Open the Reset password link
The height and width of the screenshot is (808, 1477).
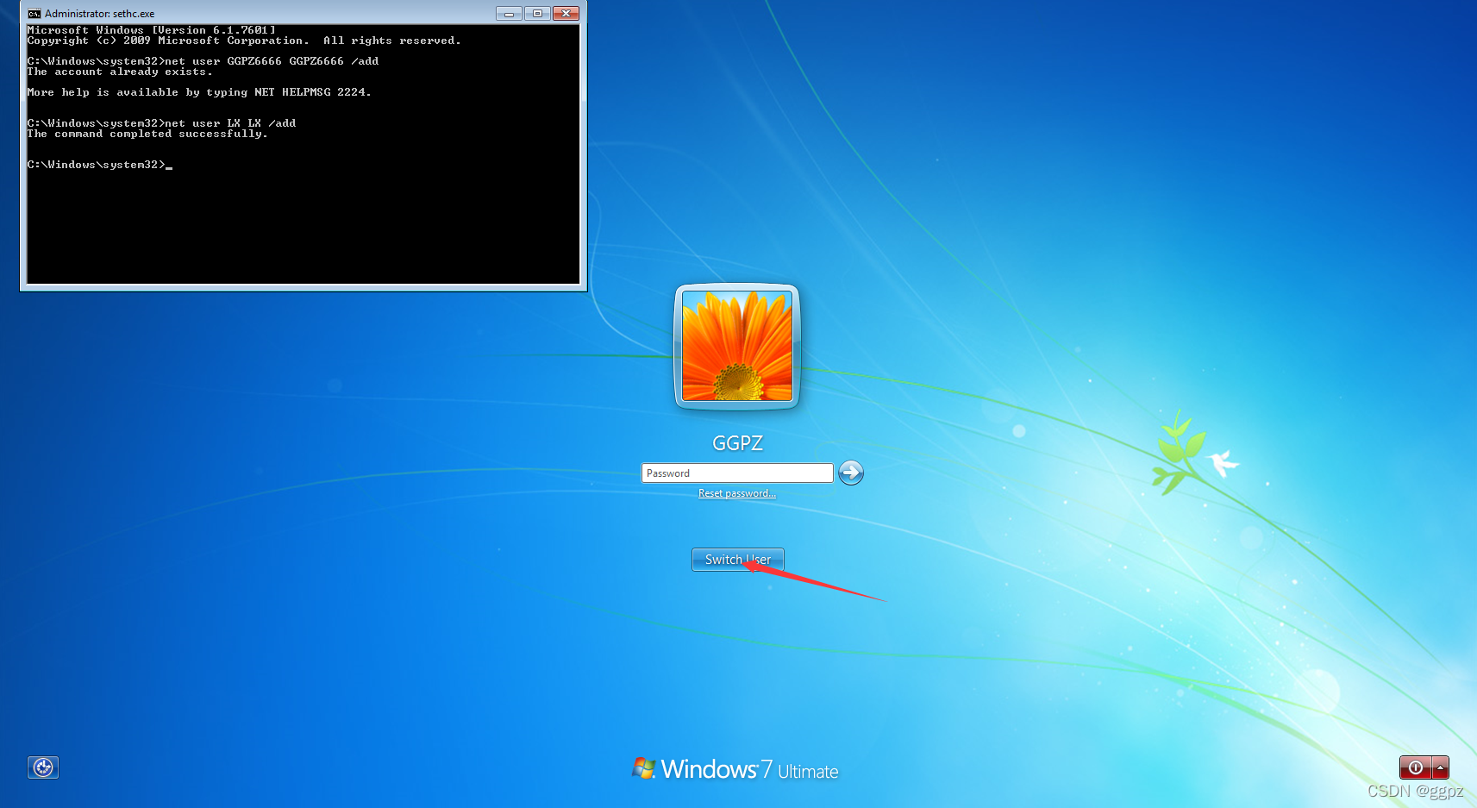pyautogui.click(x=737, y=493)
